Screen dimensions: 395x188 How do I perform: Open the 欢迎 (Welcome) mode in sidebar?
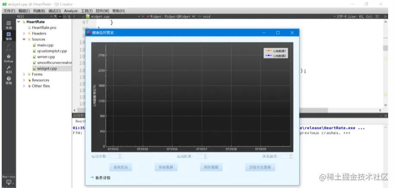(x=9, y=25)
